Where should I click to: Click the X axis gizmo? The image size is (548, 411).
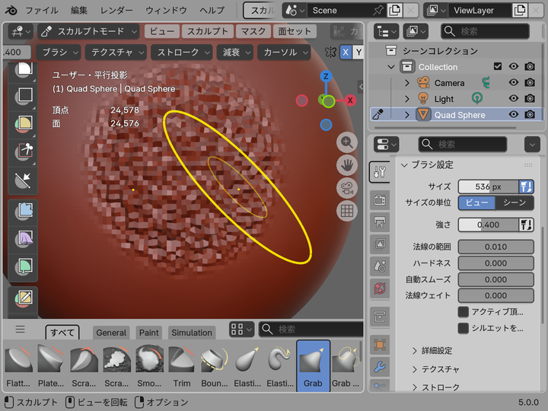point(350,100)
